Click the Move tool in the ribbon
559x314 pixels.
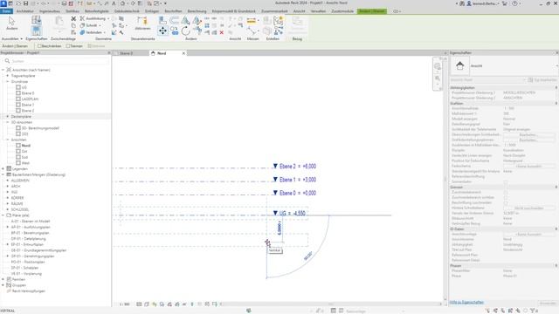pos(162,31)
